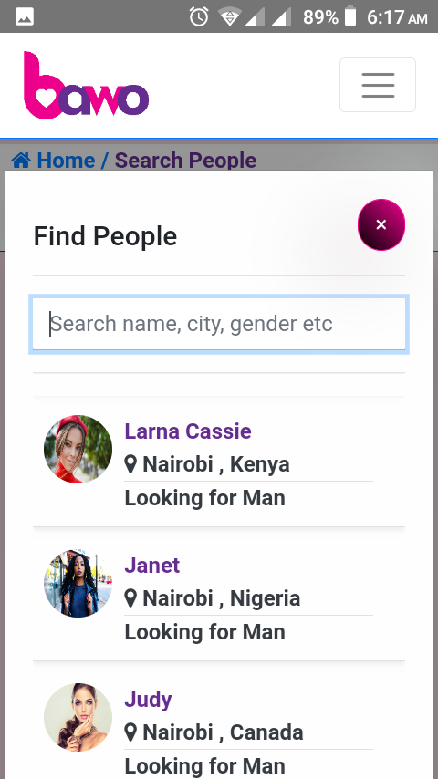
Task: Tap the Wi-Fi status icon
Action: pos(230,17)
